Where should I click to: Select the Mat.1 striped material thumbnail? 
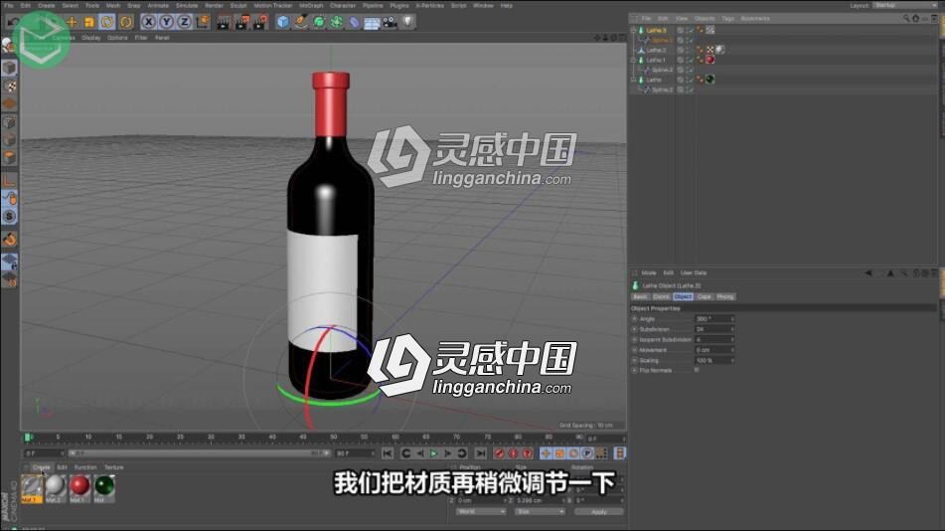click(x=32, y=487)
